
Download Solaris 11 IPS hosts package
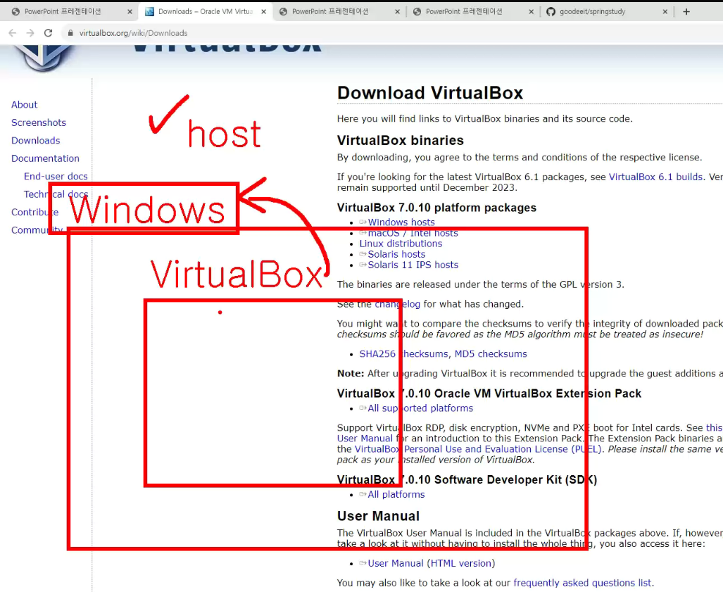[413, 265]
